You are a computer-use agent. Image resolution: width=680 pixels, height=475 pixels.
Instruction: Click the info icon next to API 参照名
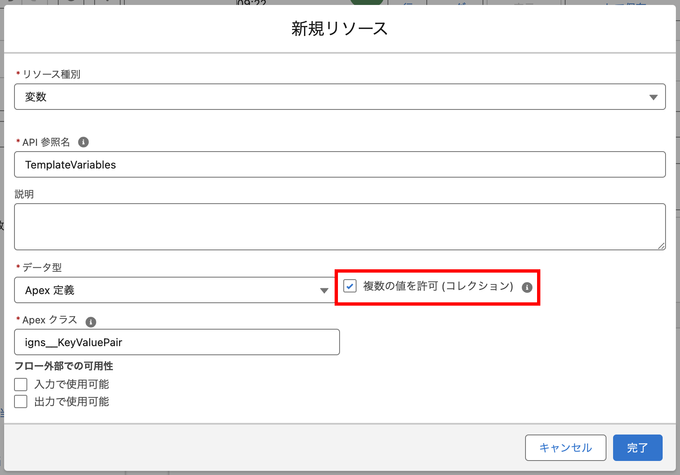[x=83, y=142]
